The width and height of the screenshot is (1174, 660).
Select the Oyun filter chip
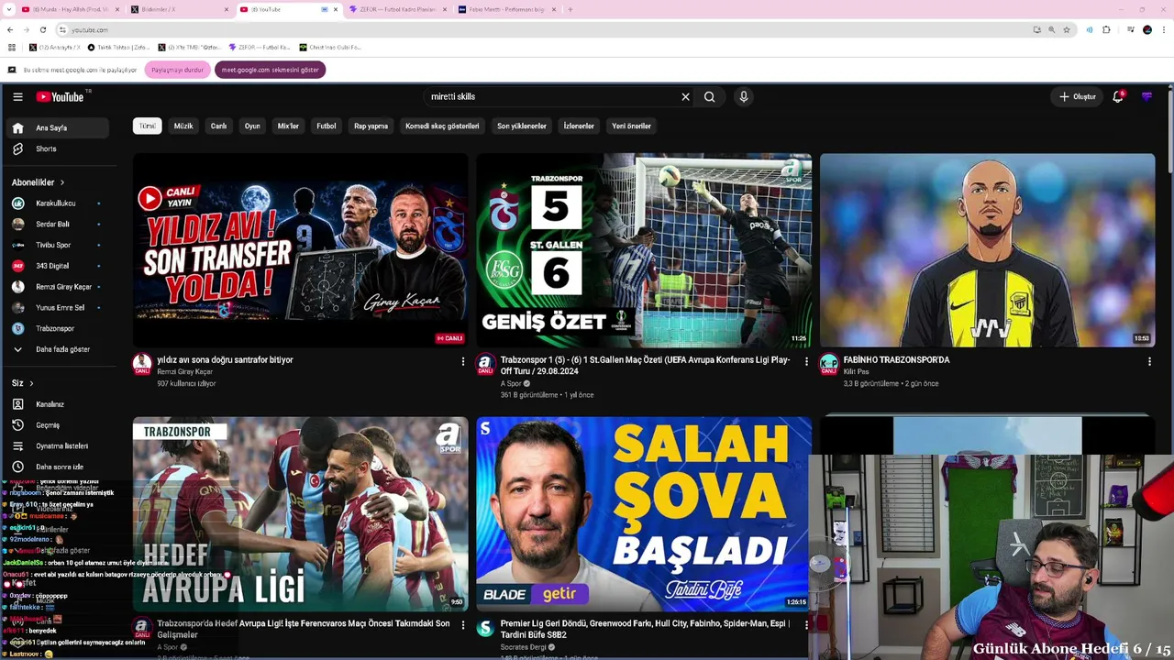click(252, 126)
